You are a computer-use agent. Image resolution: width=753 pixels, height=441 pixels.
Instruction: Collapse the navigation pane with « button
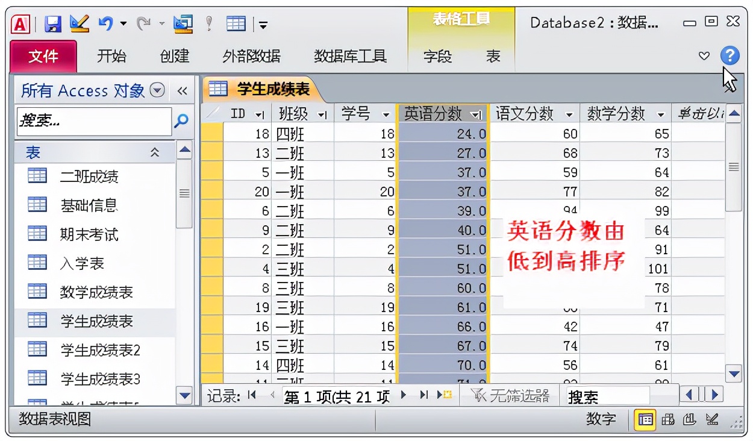coord(183,90)
